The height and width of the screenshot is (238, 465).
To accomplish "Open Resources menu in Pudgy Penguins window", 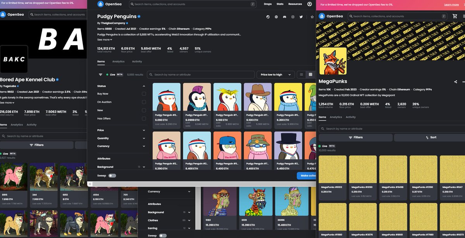I will pyautogui.click(x=295, y=4).
